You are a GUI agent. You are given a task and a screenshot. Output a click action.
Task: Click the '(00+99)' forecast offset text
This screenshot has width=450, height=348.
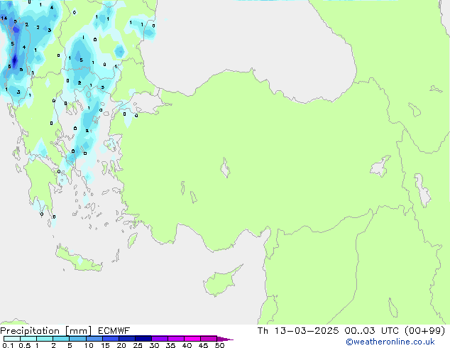tap(424, 331)
